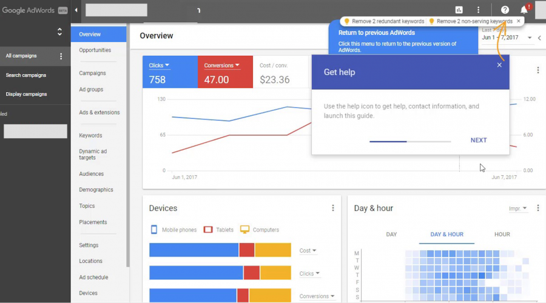Close the Get help dialog

click(499, 65)
